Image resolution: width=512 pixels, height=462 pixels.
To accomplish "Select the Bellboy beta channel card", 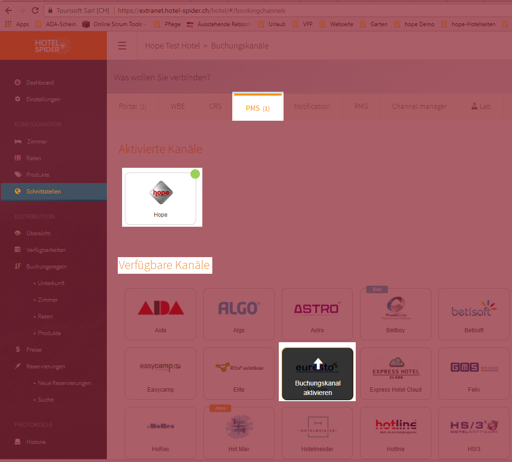I will [x=396, y=314].
